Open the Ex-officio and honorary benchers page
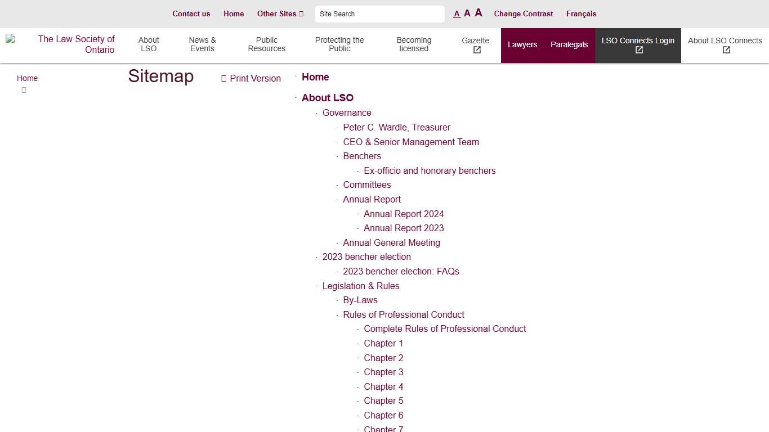 pos(430,170)
